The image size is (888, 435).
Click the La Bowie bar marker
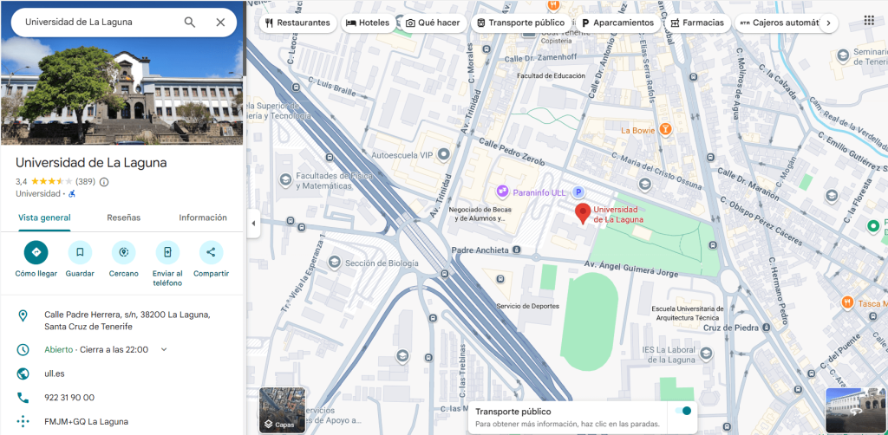tap(665, 130)
